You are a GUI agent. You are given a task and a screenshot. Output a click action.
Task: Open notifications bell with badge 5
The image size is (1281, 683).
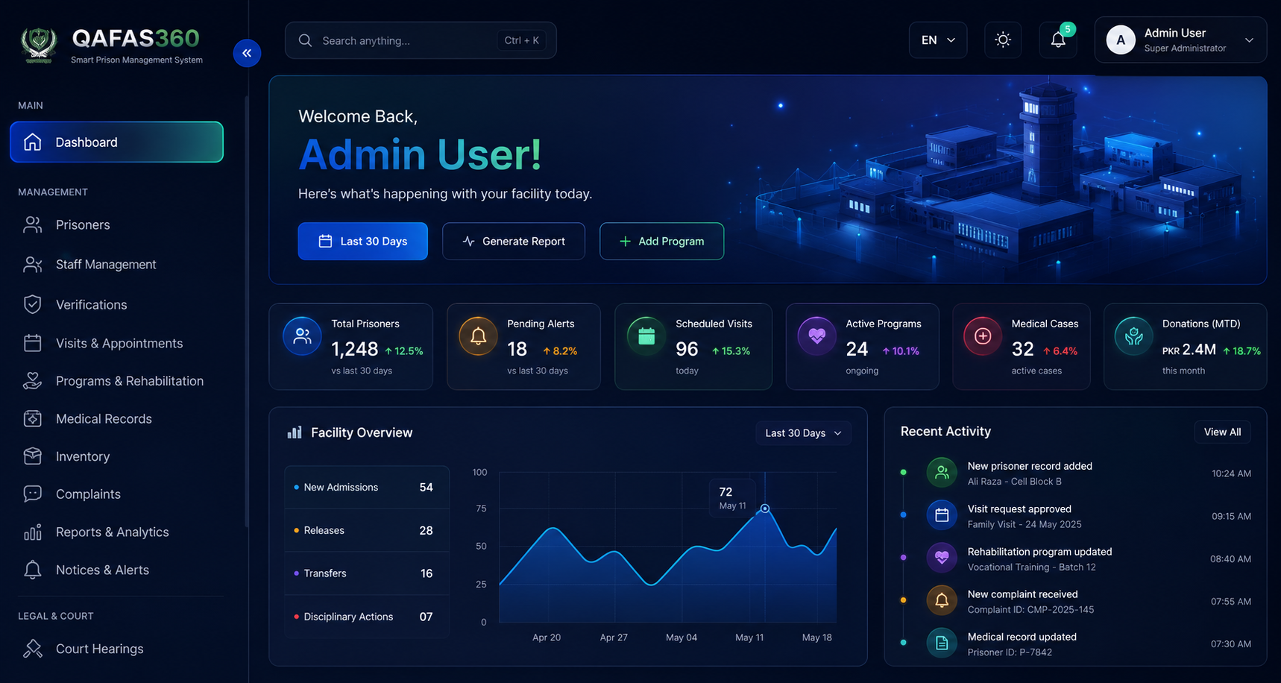click(1058, 40)
